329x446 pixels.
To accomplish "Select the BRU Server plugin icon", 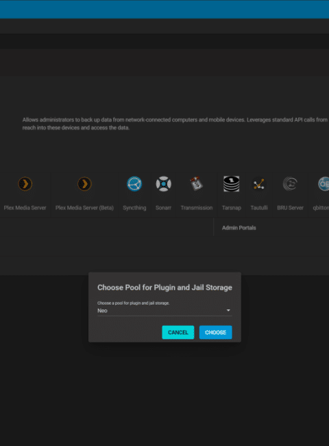I will coord(290,184).
